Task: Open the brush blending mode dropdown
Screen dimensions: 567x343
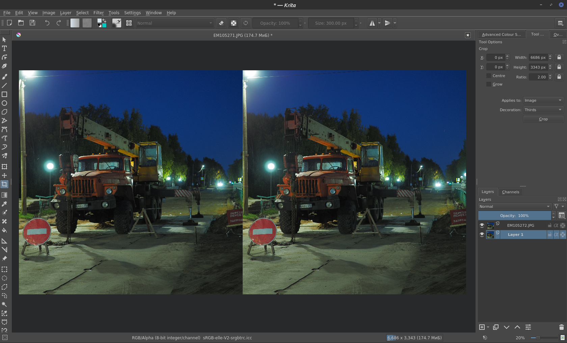Action: pyautogui.click(x=175, y=23)
